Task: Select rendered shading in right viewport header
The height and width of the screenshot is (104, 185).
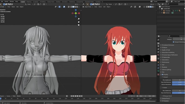Action: [x=153, y=7]
